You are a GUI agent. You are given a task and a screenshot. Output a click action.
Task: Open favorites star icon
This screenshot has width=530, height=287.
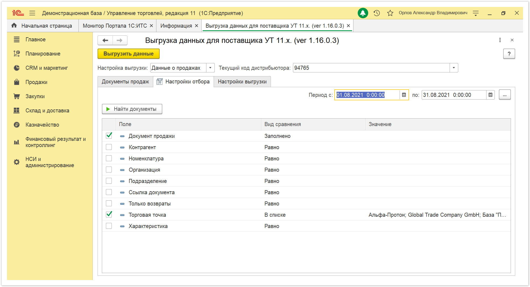click(390, 13)
